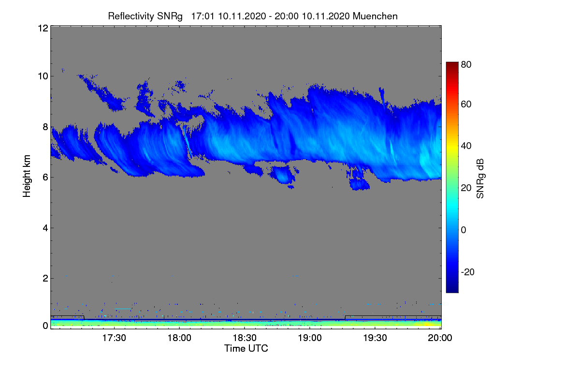Click the height tick label '12'
The width and height of the screenshot is (580, 387).
coord(42,28)
